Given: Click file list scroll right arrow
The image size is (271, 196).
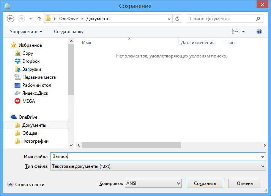Looking at the screenshot, I should tap(265, 145).
